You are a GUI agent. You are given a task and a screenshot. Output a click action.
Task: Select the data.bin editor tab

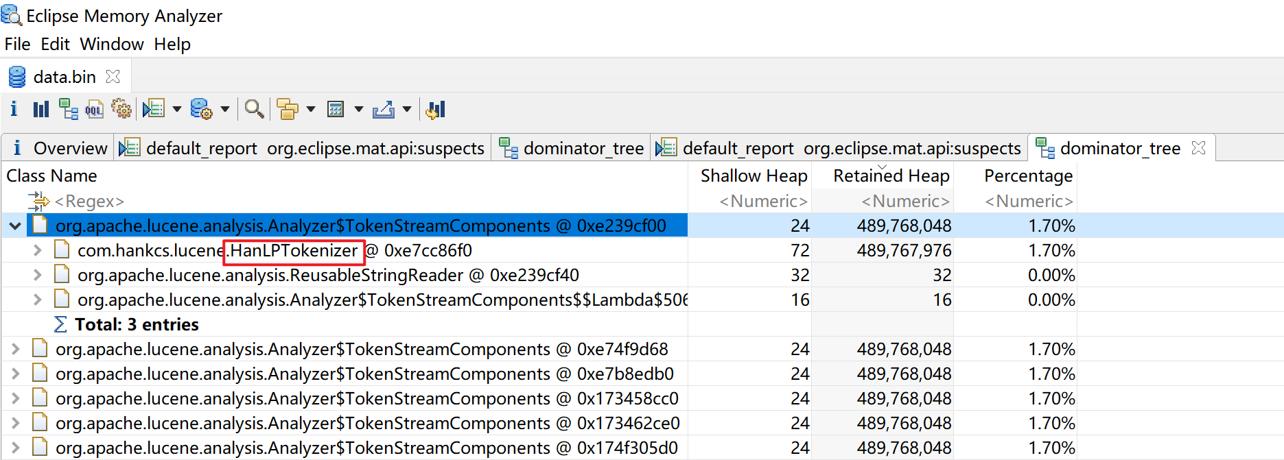point(65,77)
